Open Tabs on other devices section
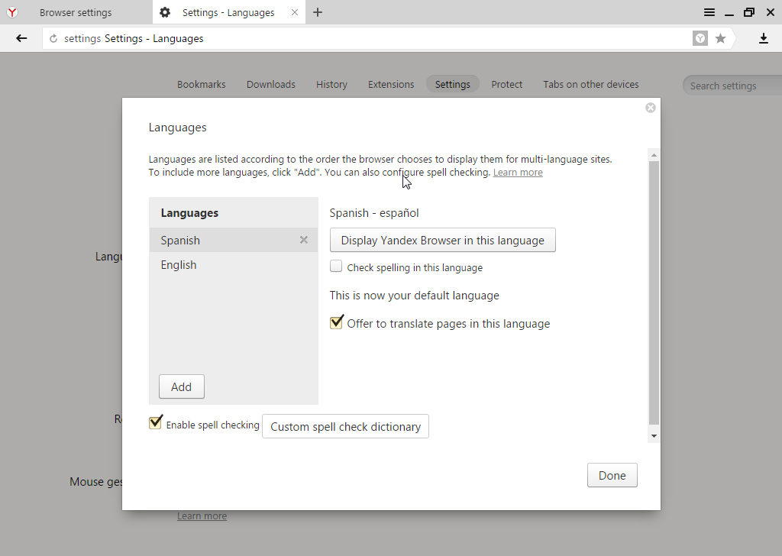Viewport: 782px width, 556px height. [x=591, y=84]
